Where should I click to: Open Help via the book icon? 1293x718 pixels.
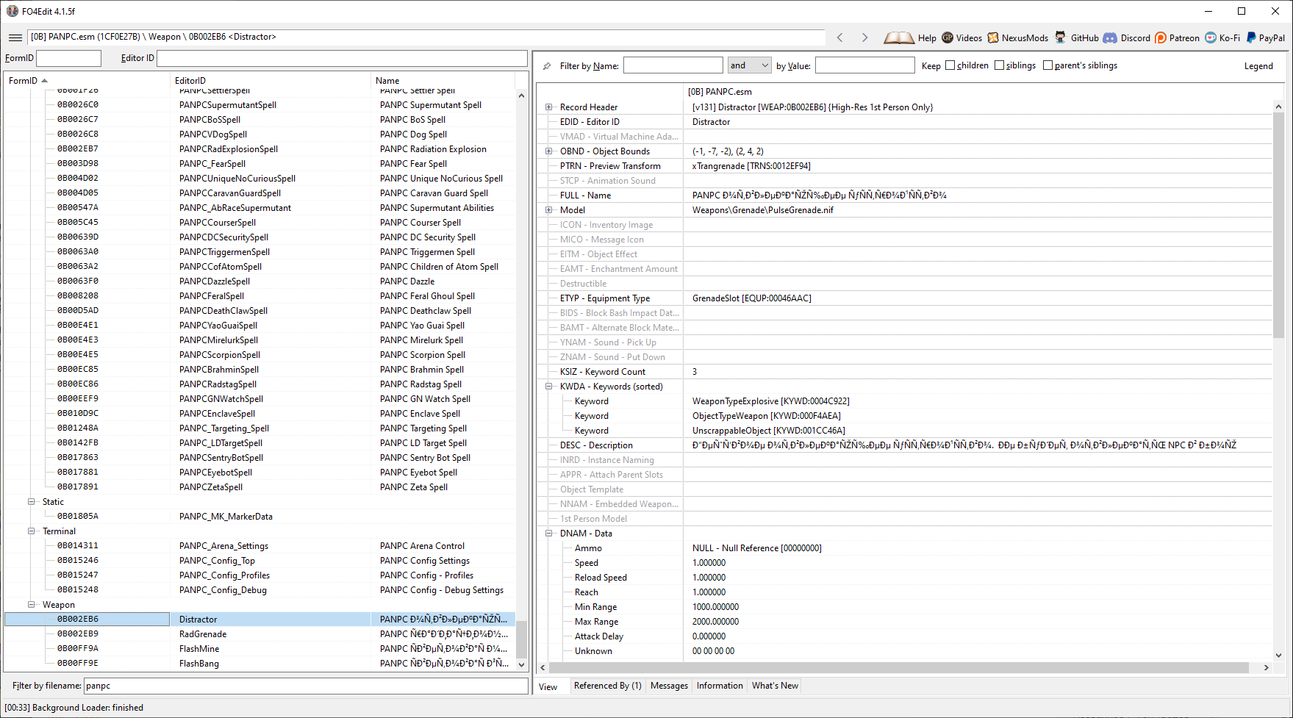tap(910, 37)
